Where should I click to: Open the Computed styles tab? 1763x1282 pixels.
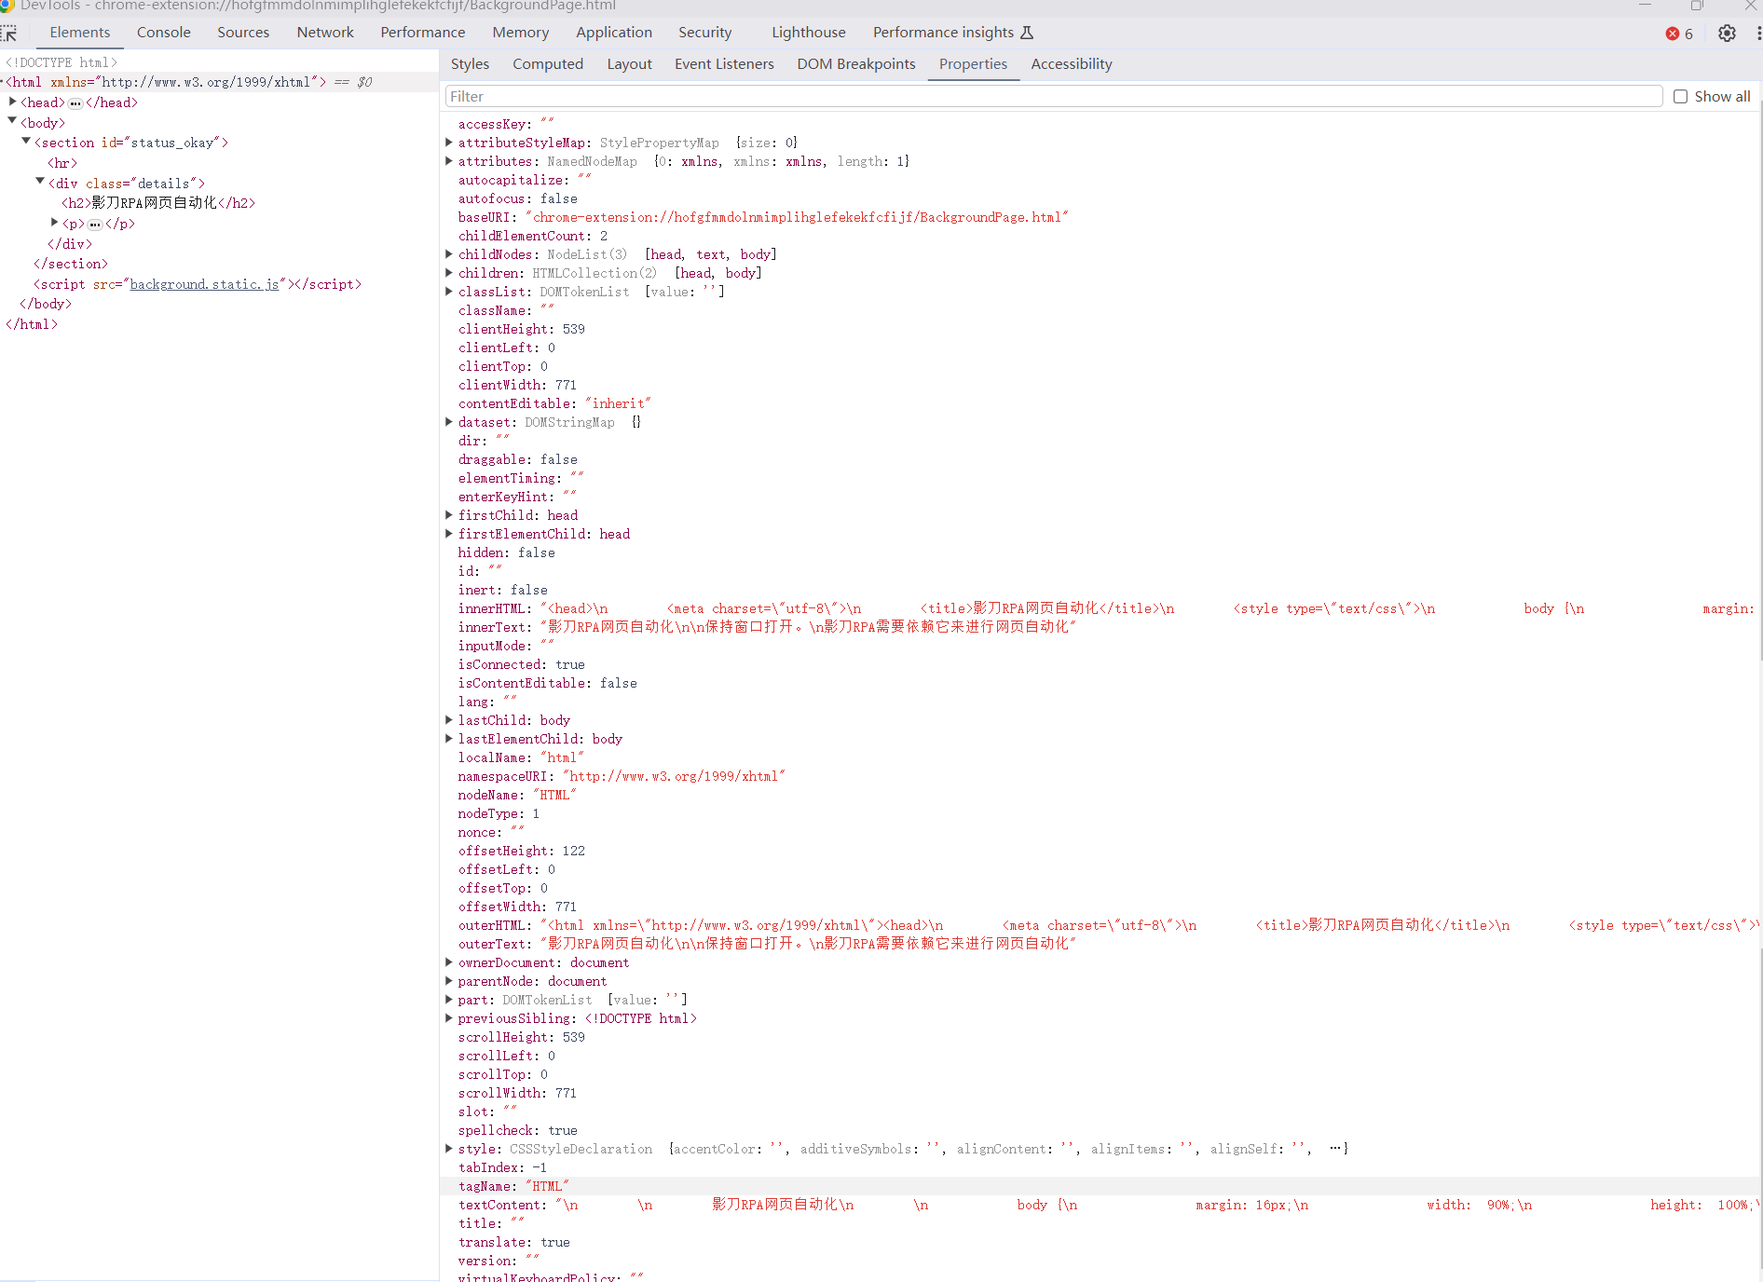point(547,64)
